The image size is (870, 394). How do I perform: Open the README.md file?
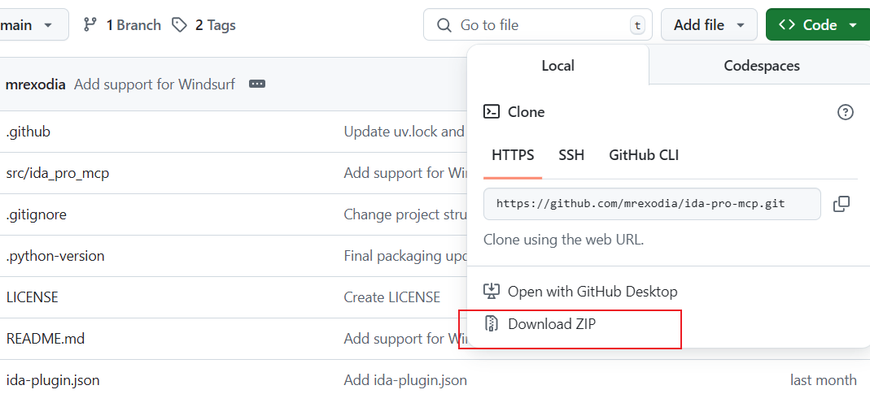coord(46,339)
